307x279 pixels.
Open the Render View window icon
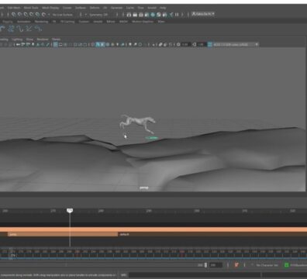(x=129, y=15)
